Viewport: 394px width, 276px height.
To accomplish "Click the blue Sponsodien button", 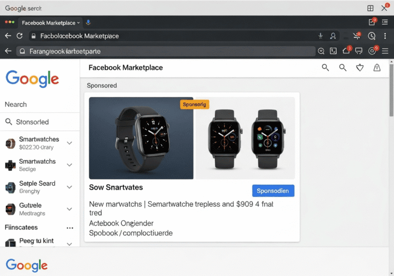I will coord(273,191).
